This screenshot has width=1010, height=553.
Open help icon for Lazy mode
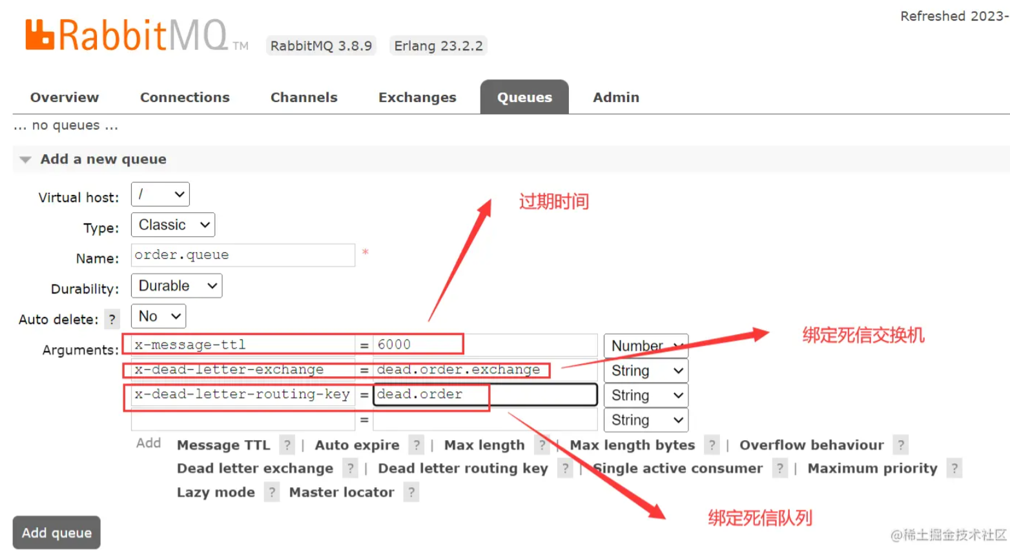coord(272,492)
